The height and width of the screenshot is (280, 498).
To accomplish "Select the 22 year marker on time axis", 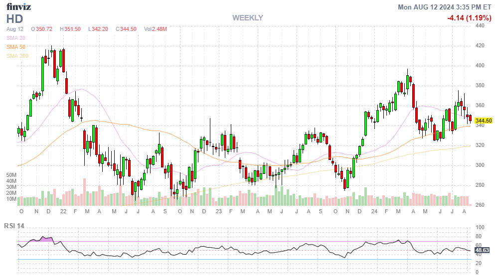I will (x=63, y=212).
